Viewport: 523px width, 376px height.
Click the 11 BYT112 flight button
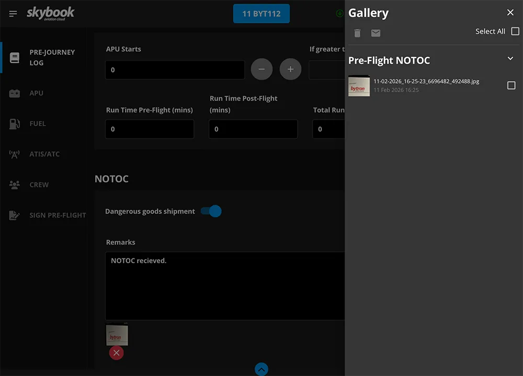click(261, 14)
